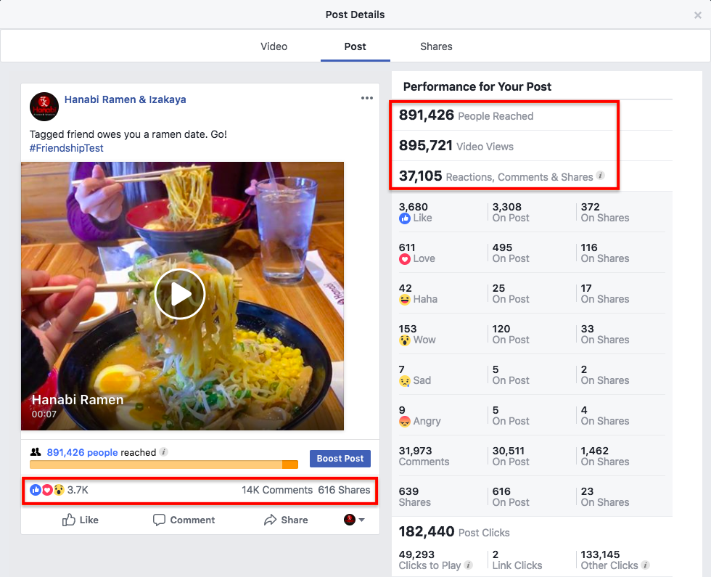711x577 pixels.
Task: Open the 616 Shares link
Action: (x=344, y=490)
